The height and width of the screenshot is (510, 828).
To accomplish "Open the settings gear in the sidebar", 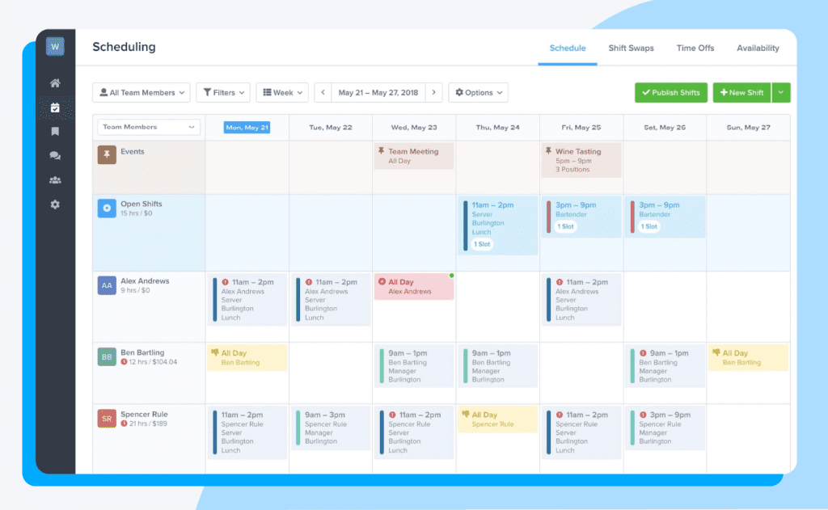I will coord(55,204).
